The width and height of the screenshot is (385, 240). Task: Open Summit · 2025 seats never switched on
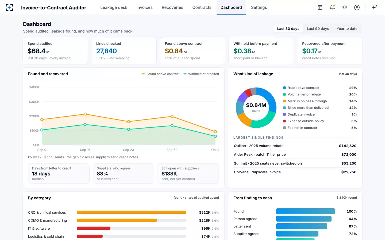[295, 163]
